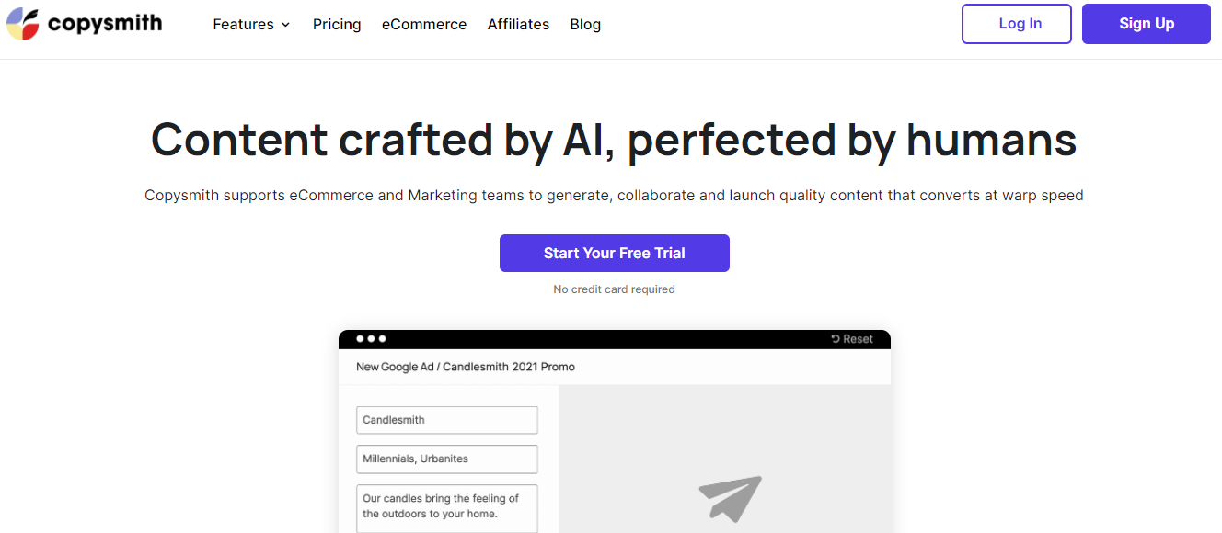Viewport: 1222px width, 533px height.
Task: Click the paper plane send icon
Action: click(x=730, y=498)
